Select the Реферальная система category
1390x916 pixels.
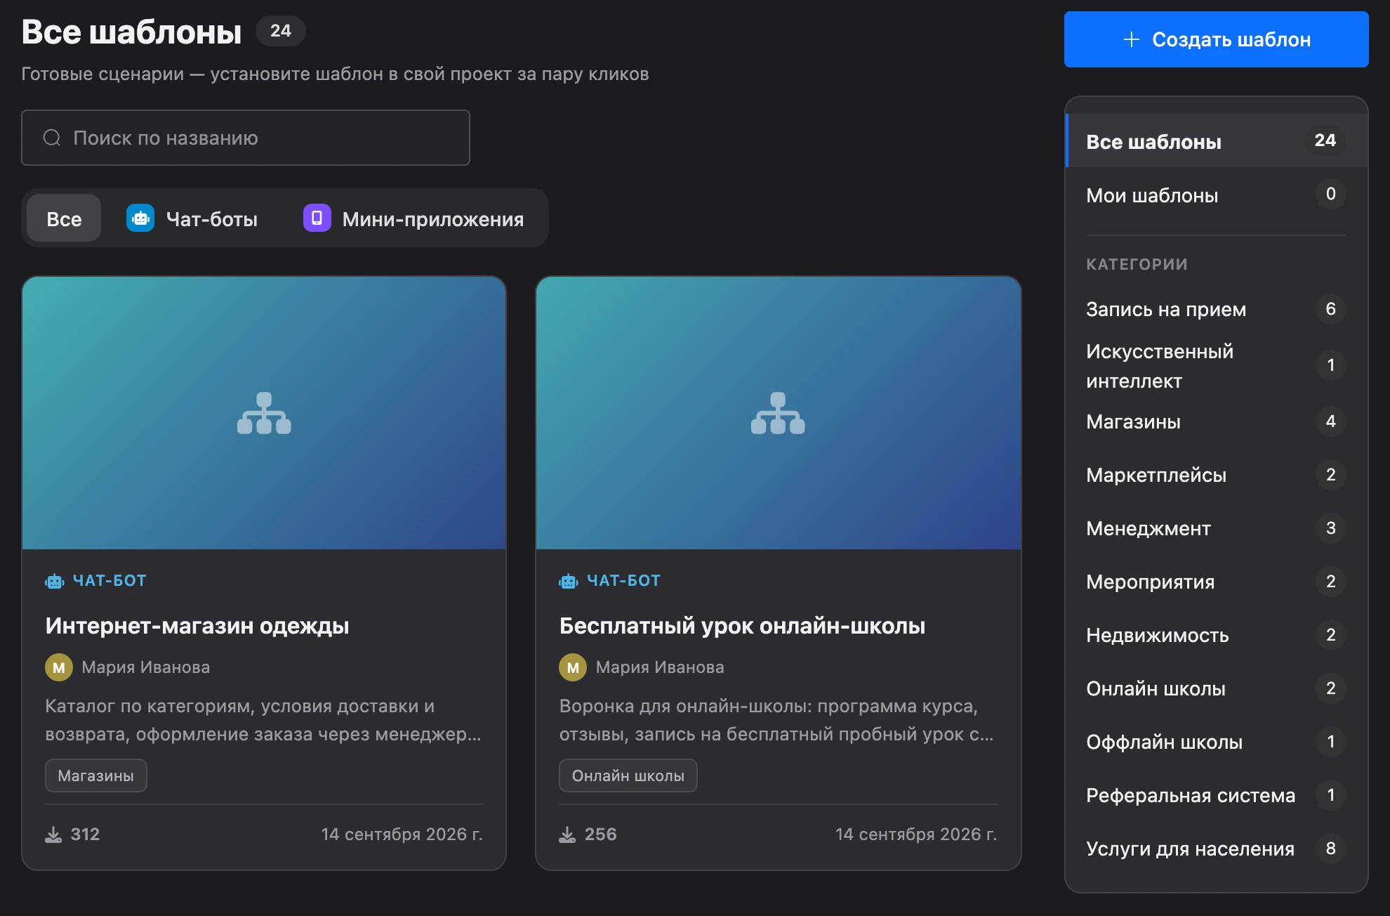1216,795
